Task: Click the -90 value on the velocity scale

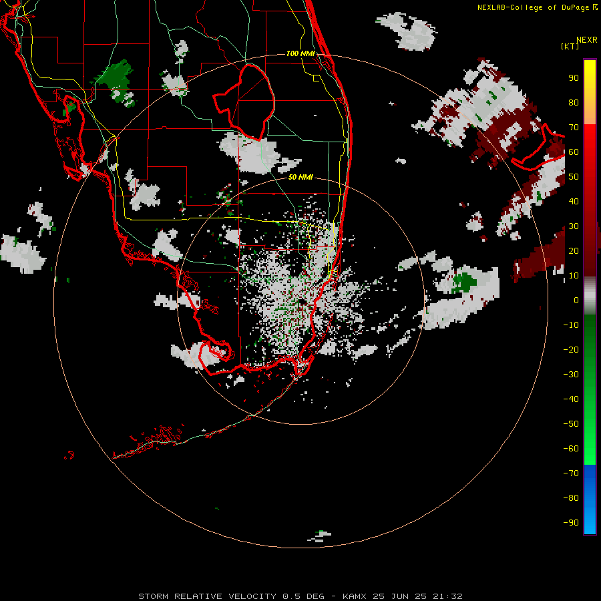Action: [571, 522]
